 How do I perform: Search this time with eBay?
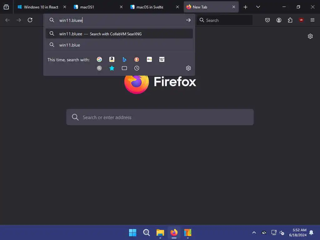(x=149, y=59)
